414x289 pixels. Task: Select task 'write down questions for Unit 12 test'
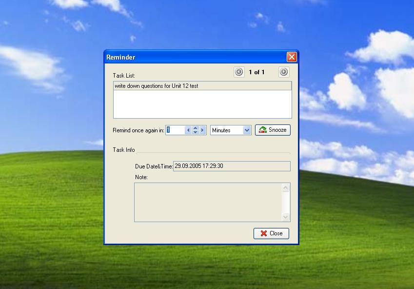pyautogui.click(x=157, y=86)
